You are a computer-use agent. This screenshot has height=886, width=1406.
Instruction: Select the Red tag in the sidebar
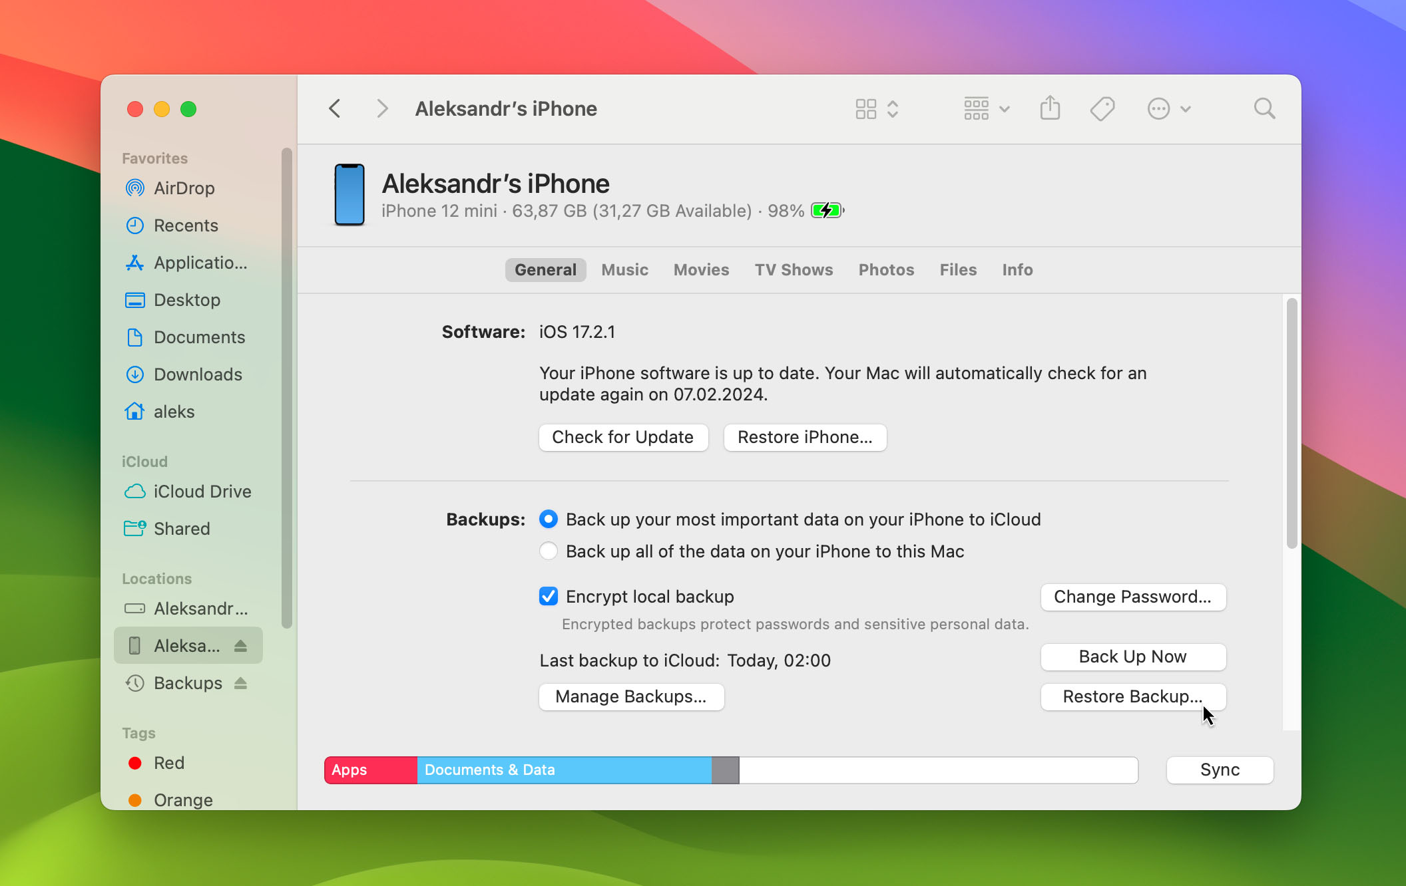click(x=169, y=763)
